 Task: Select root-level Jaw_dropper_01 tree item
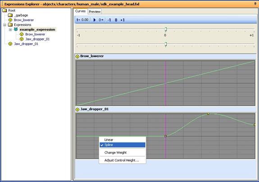(x=26, y=44)
